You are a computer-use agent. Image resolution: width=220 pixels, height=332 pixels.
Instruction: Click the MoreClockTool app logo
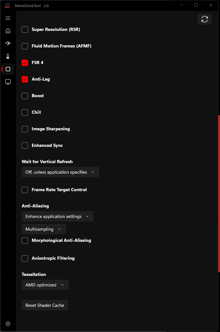coord(7,5)
